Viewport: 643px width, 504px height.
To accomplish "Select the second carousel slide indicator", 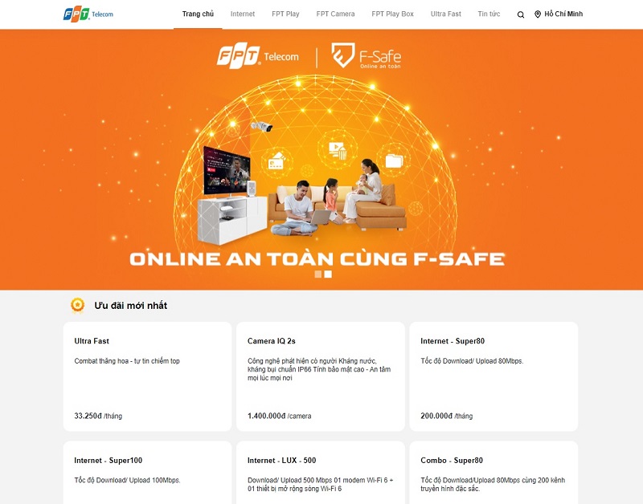I will [x=328, y=274].
